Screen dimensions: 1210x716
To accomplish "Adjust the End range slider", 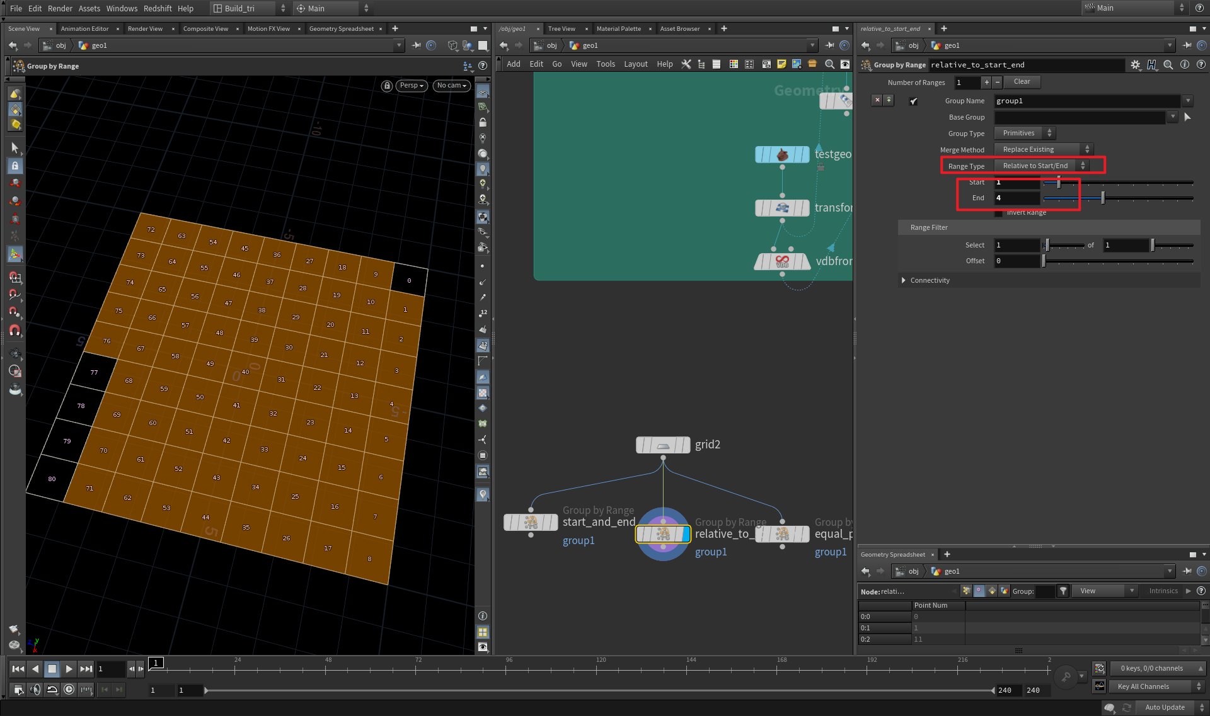I will click(1102, 198).
